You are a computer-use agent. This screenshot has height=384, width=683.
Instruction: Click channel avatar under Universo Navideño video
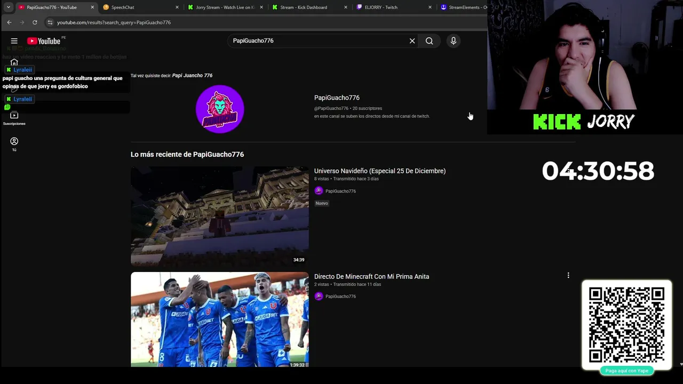(x=319, y=191)
